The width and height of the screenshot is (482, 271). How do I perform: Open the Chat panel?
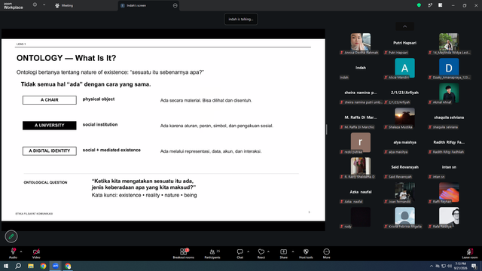point(239,253)
